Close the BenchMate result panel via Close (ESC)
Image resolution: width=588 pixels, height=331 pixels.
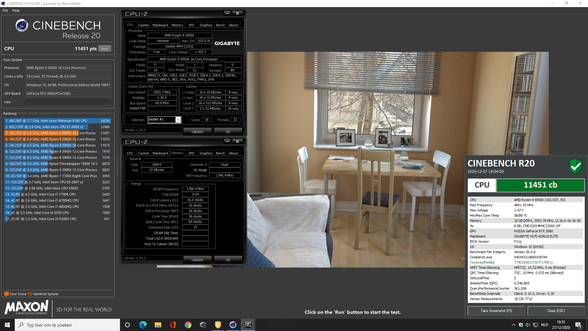tap(556, 311)
